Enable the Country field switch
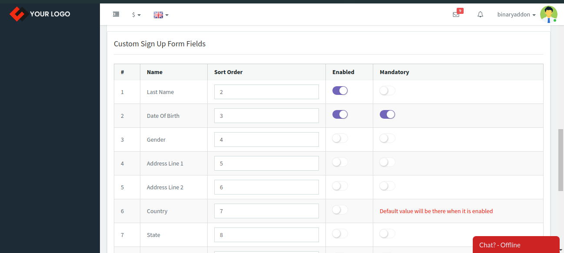564x253 pixels. pyautogui.click(x=340, y=210)
